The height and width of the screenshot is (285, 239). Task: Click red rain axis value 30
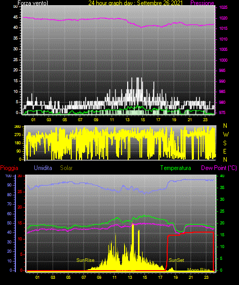[20, 176]
